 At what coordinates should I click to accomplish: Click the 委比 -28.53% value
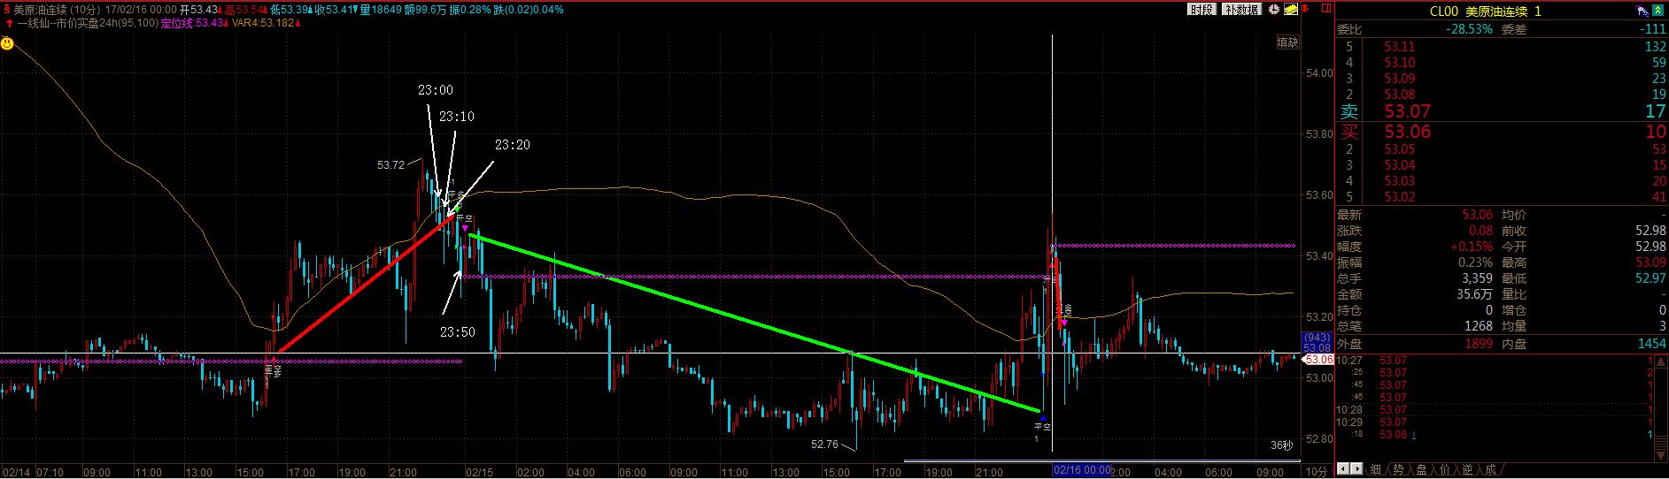tap(1469, 28)
